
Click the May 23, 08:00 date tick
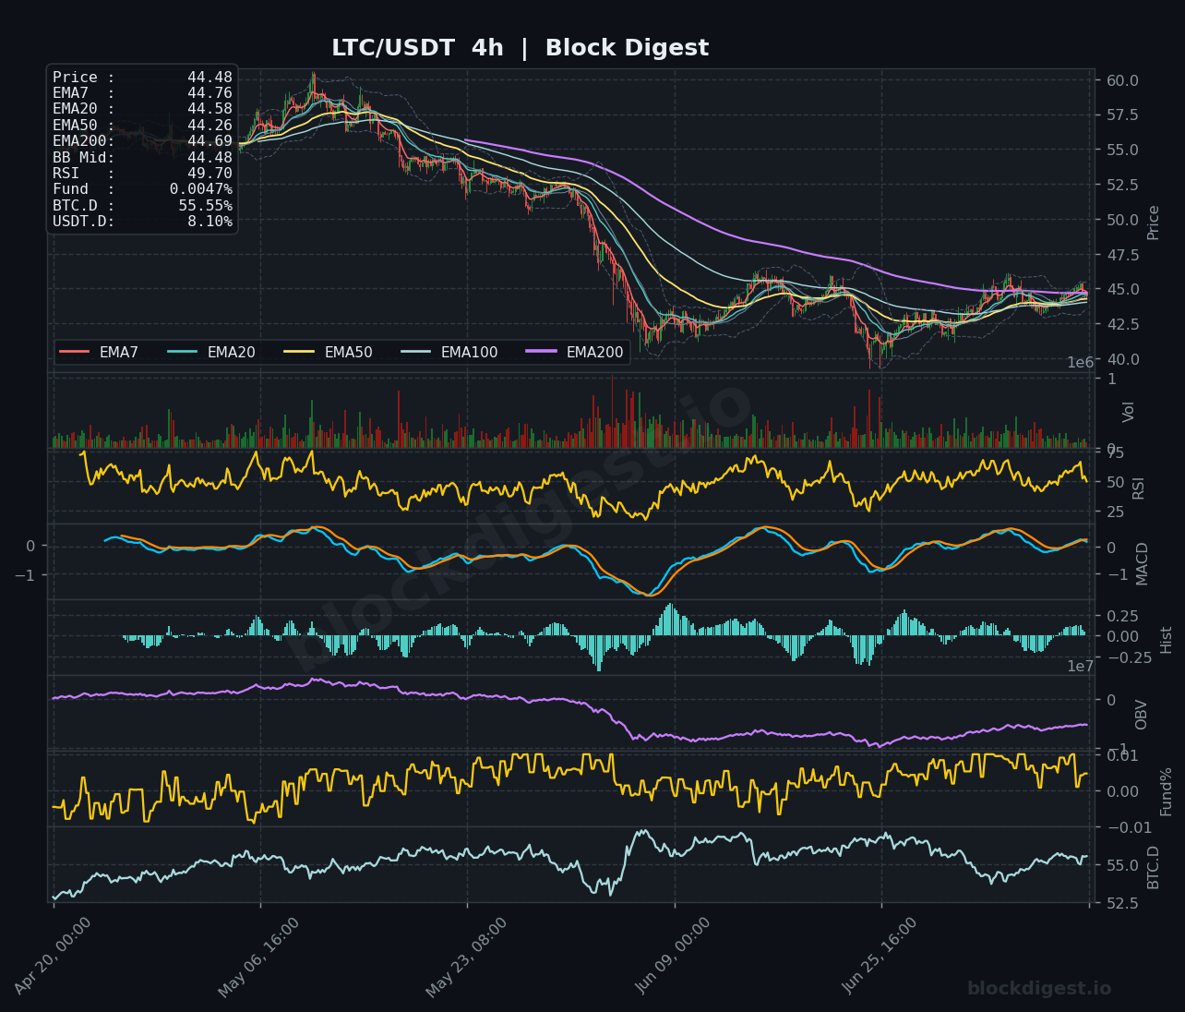click(467, 956)
